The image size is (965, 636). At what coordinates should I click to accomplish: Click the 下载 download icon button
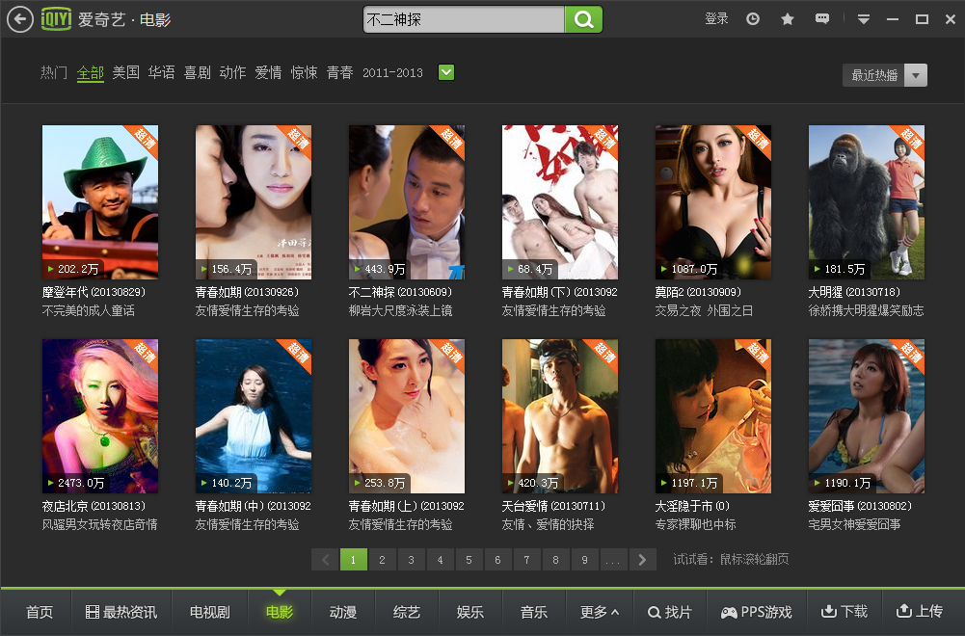click(x=844, y=612)
